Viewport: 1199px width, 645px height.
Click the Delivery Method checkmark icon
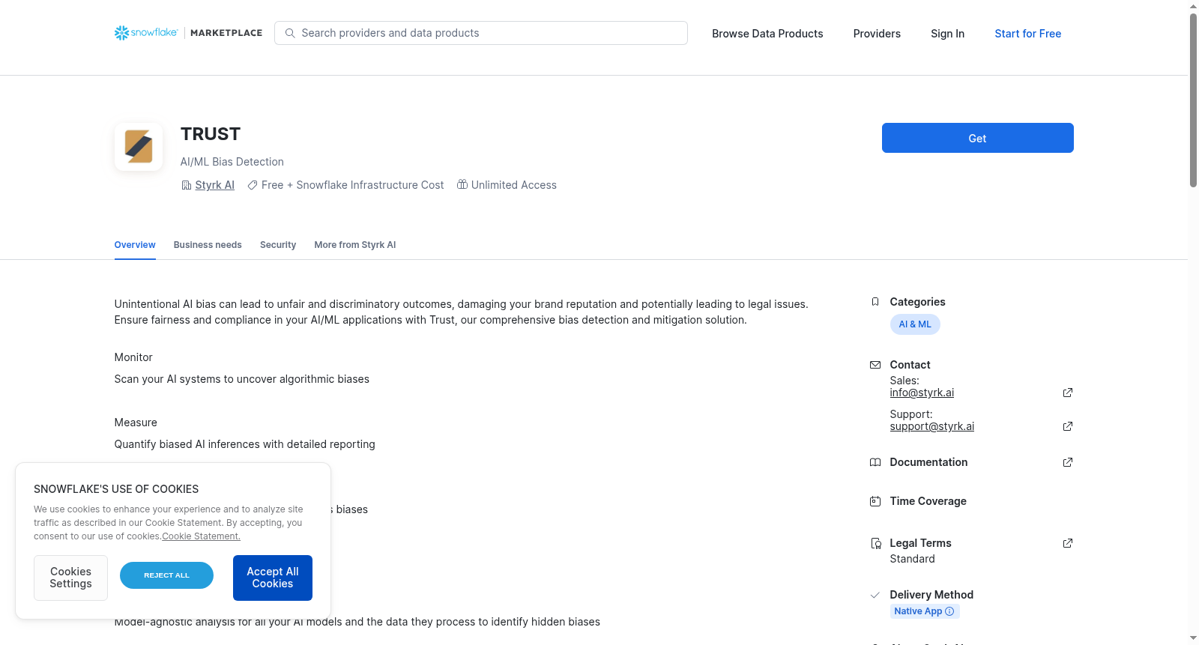pos(875,595)
